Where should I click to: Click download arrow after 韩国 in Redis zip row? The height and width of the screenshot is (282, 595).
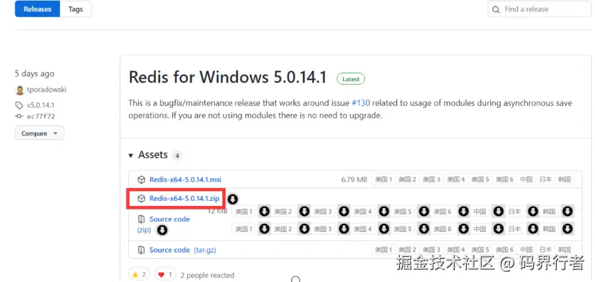tap(568, 211)
